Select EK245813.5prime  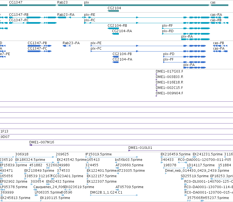(x=1, y=201)
